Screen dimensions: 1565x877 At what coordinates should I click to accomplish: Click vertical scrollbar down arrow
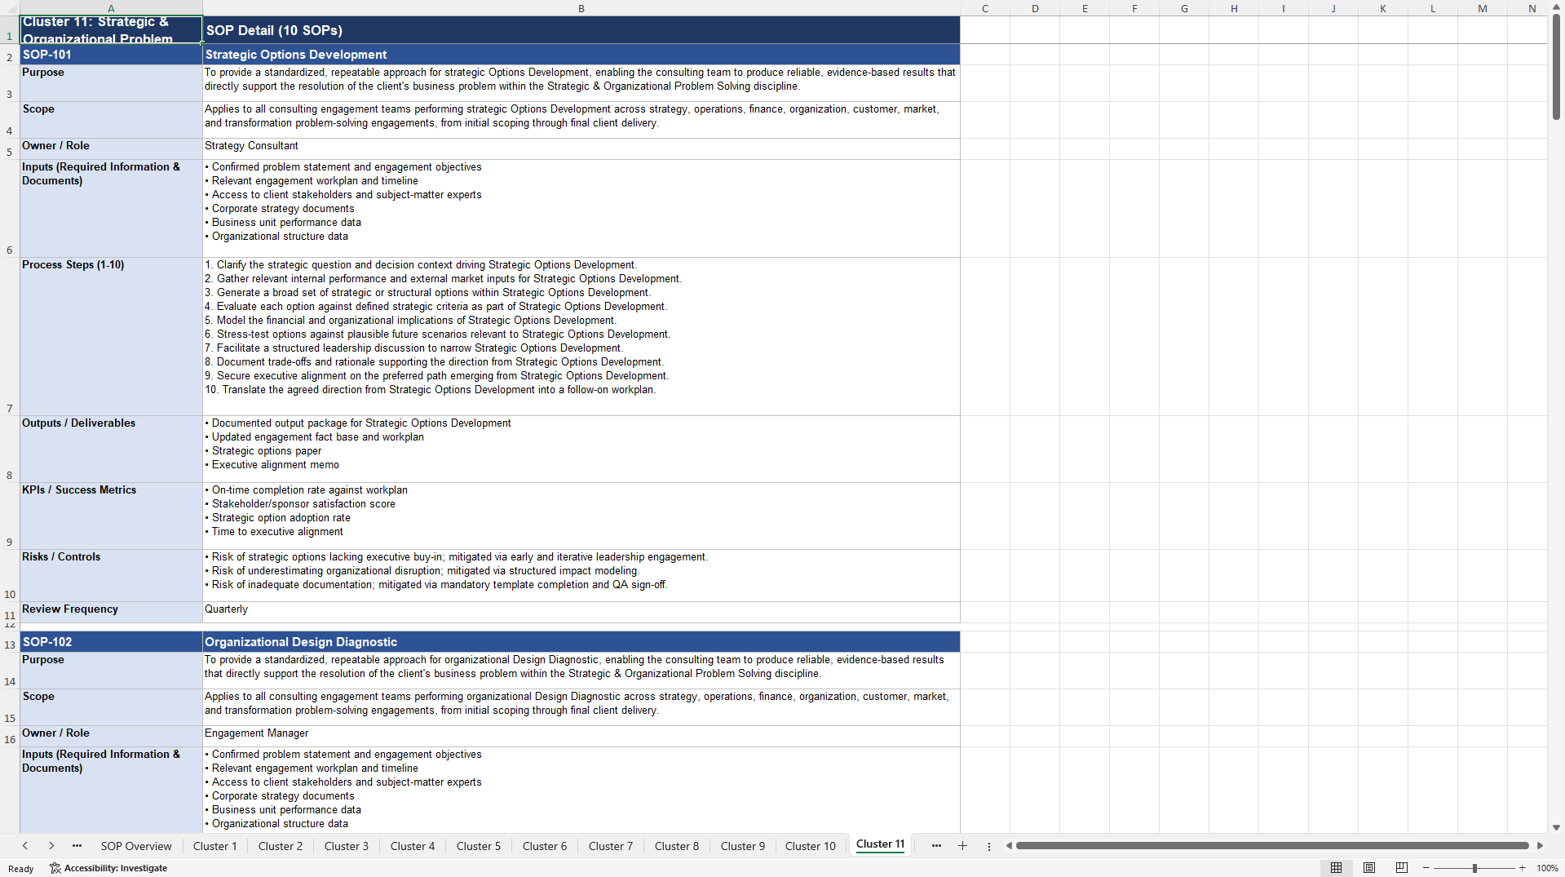click(1556, 827)
